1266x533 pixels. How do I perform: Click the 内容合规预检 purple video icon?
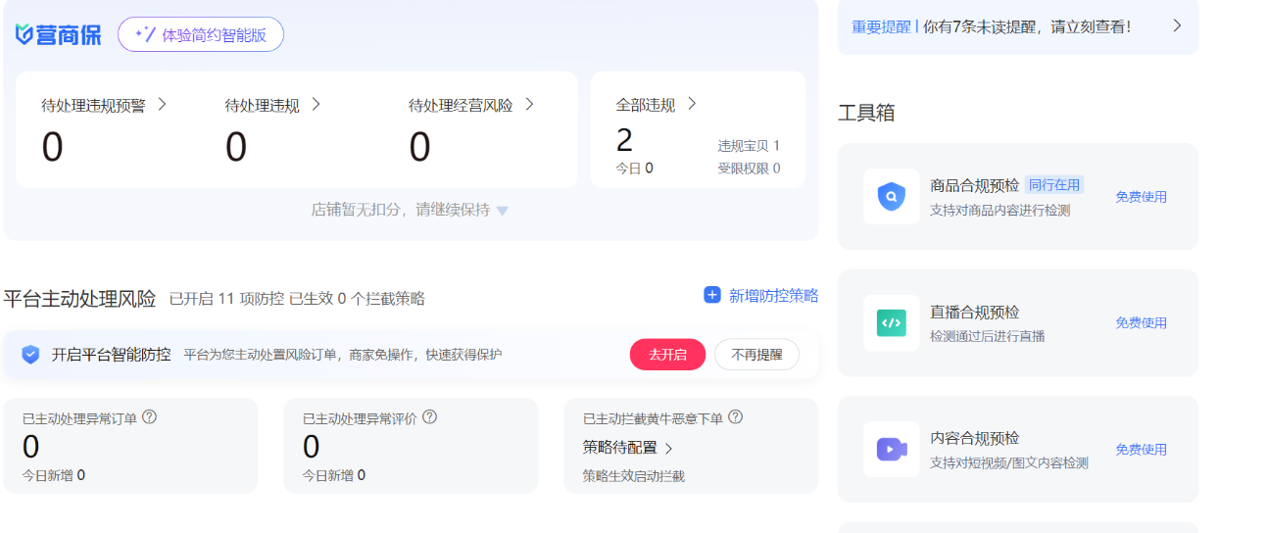click(891, 449)
